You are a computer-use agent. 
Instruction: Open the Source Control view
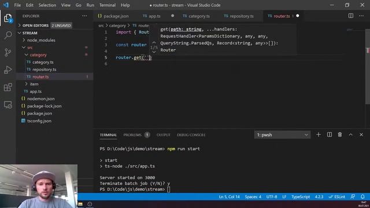tap(8, 53)
